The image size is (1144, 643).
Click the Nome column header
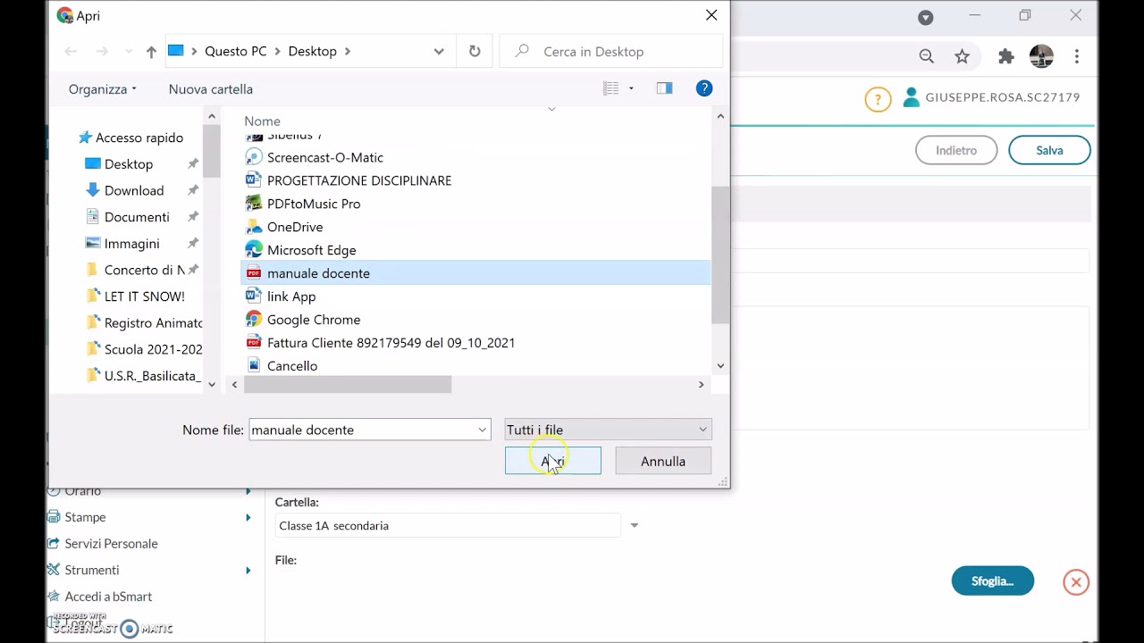262,121
